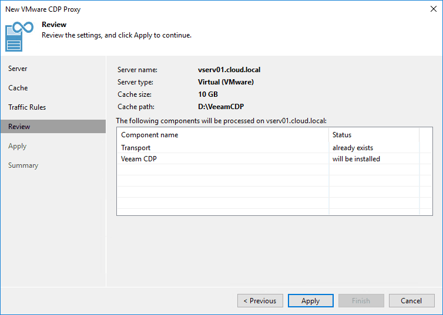Viewport: 443px width, 315px height.
Task: Select the Apply step in sidebar
Action: [x=18, y=146]
